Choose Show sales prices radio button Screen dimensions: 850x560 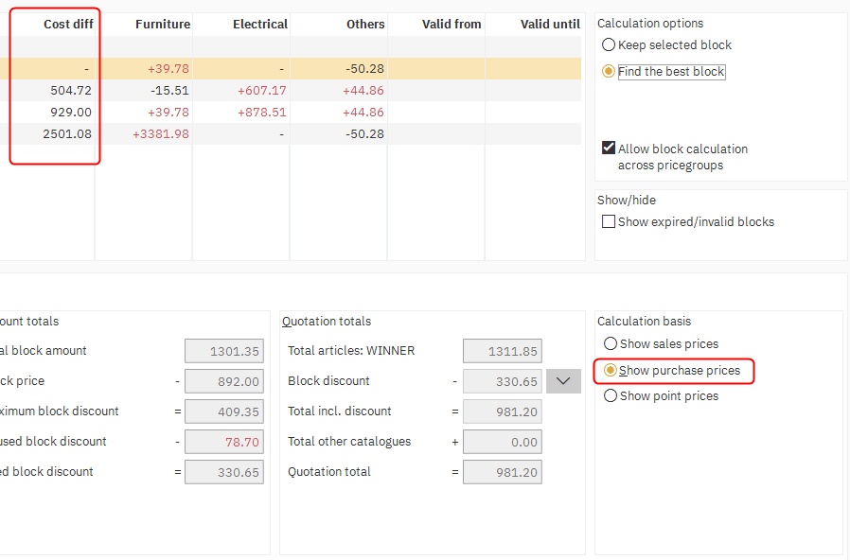pyautogui.click(x=611, y=344)
